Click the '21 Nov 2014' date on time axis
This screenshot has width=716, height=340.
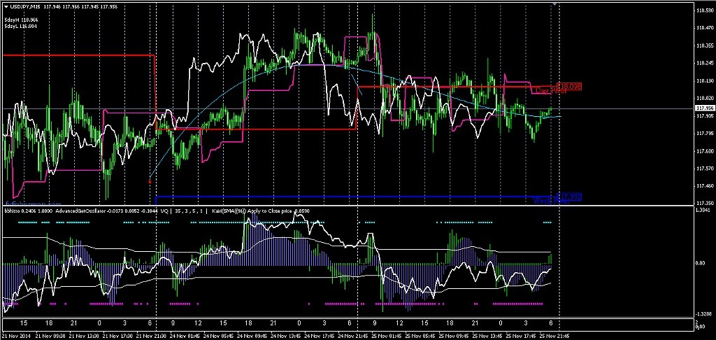point(16,336)
